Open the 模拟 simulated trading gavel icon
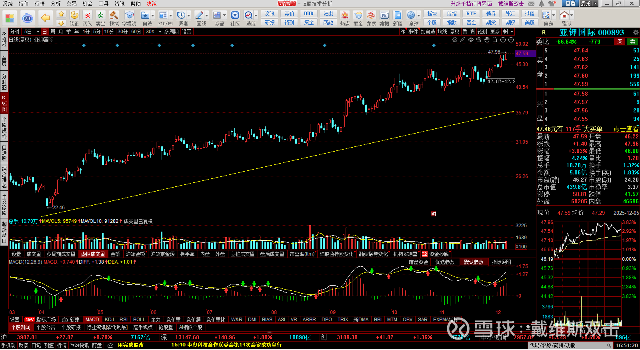640x350 pixels. 114,16
